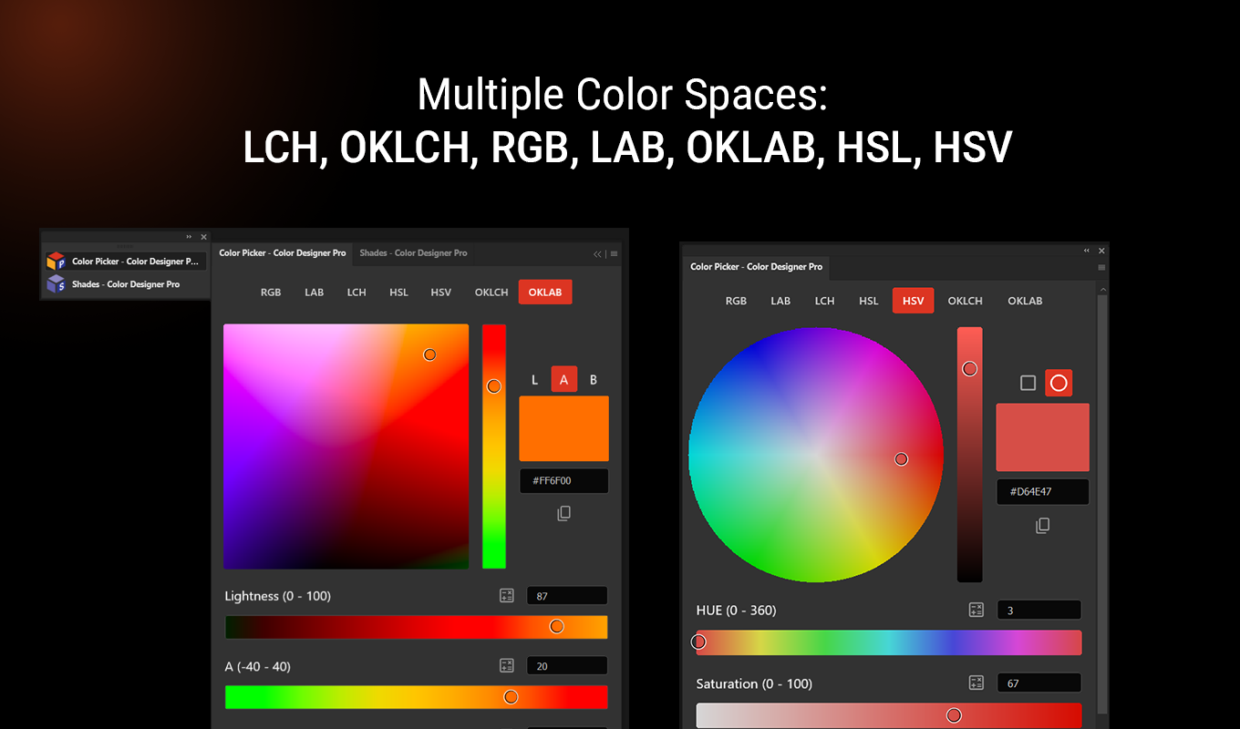Click the calculator icon beside the Saturation value
Screen dimensions: 1240x729
coord(976,683)
